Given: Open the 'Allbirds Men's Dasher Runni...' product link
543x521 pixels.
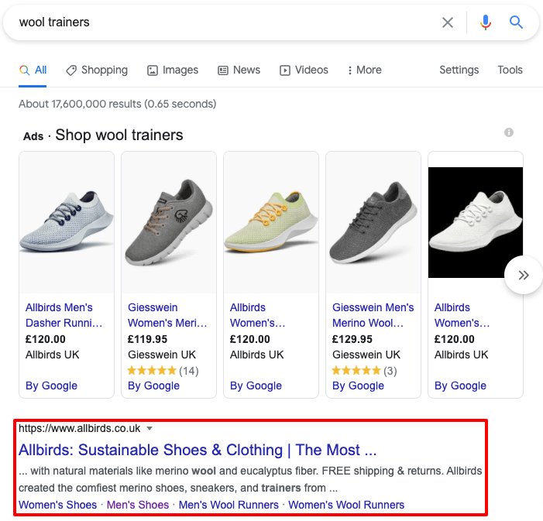Looking at the screenshot, I should click(x=64, y=315).
